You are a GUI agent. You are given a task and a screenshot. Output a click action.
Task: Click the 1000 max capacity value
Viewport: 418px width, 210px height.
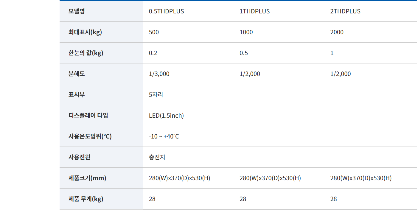pos(246,32)
